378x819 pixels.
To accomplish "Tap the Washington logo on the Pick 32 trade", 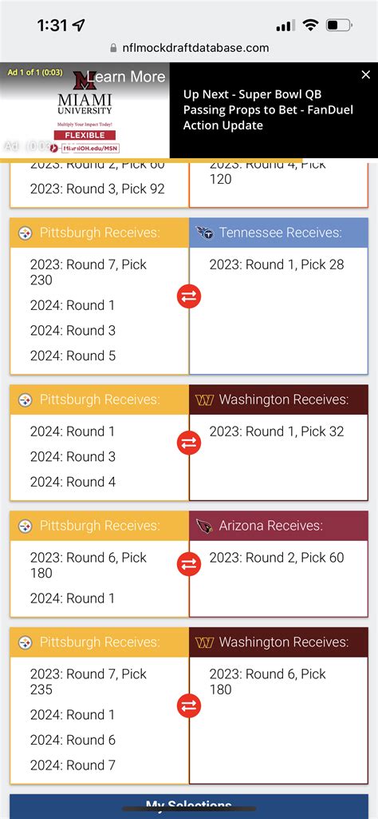I will click(x=204, y=400).
